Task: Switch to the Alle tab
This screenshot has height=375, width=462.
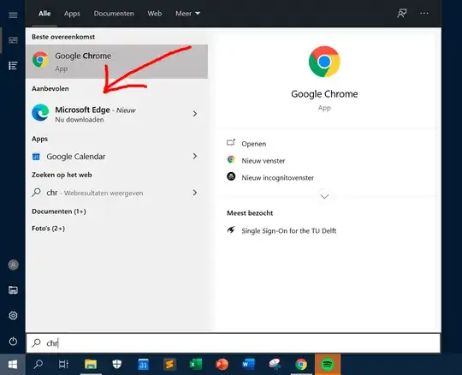Action: pos(44,14)
